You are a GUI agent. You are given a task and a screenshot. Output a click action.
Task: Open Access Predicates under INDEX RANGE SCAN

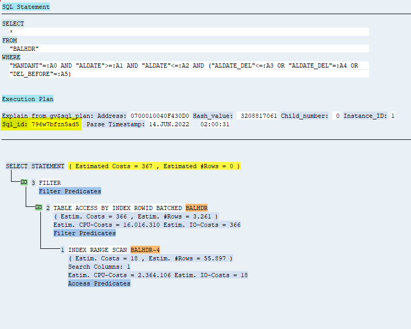[x=100, y=283]
